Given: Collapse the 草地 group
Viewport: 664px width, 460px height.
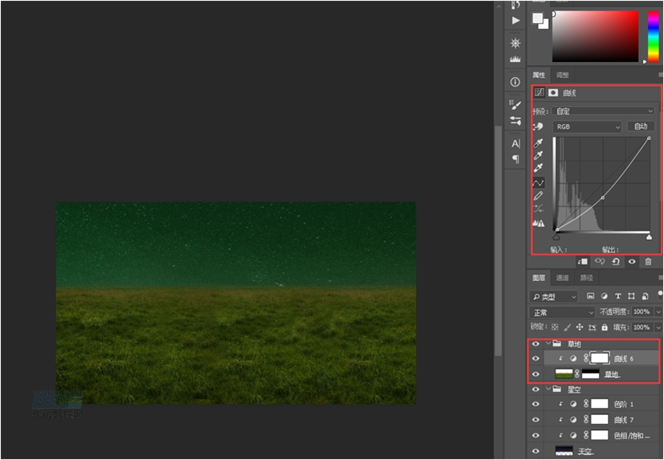Looking at the screenshot, I should (x=550, y=343).
